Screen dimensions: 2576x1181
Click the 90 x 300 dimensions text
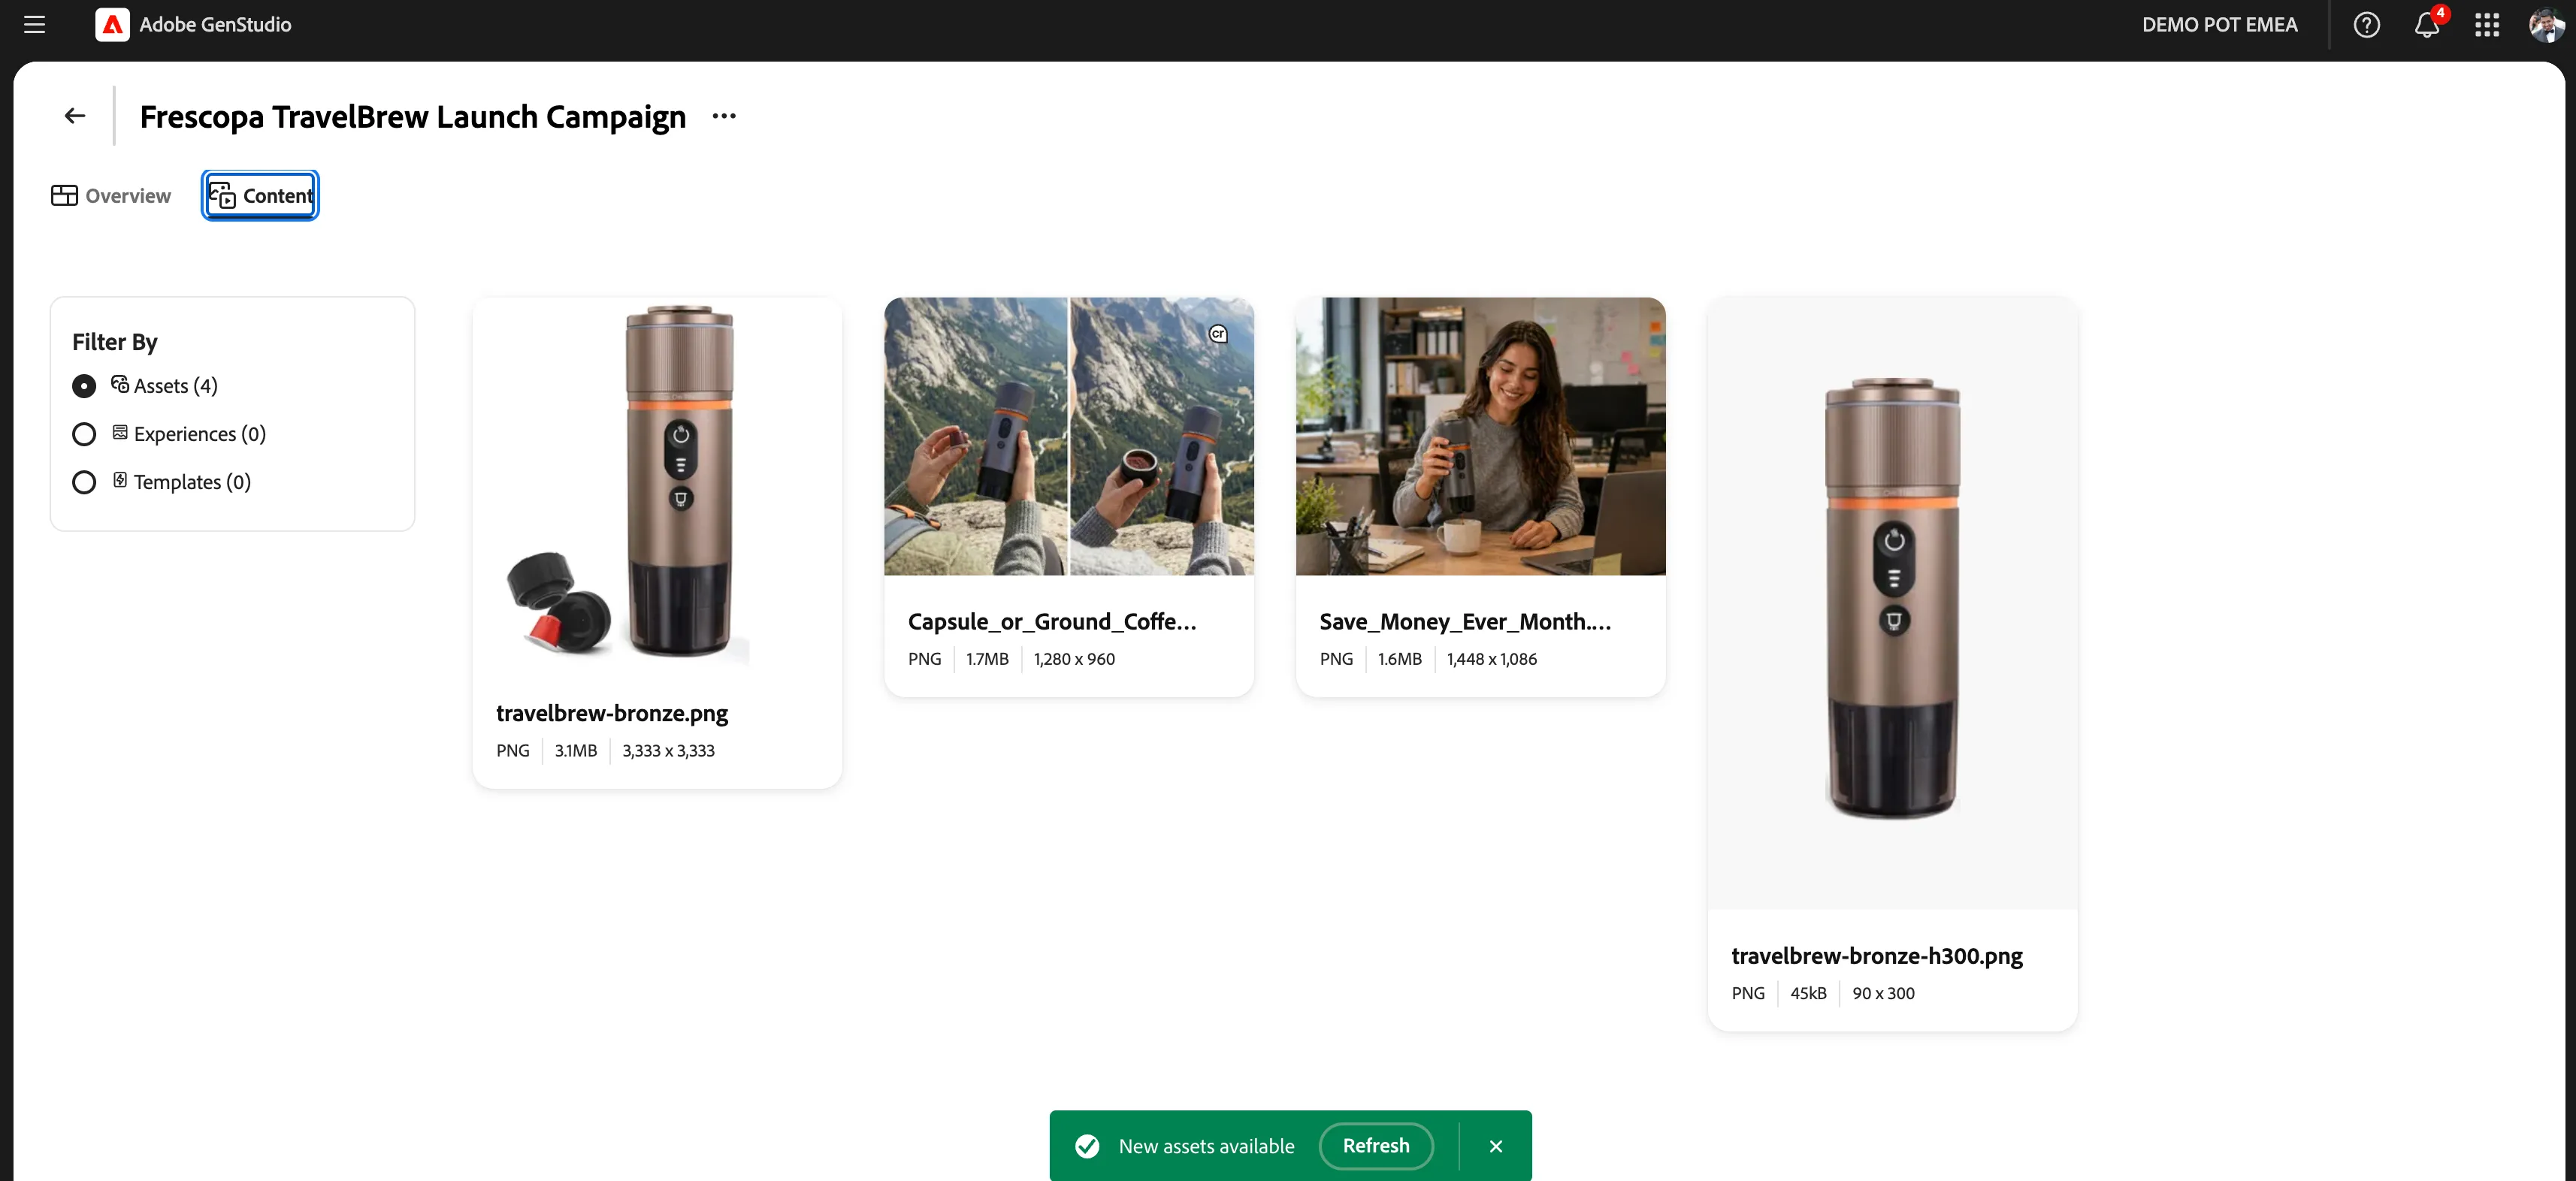pyautogui.click(x=1883, y=993)
